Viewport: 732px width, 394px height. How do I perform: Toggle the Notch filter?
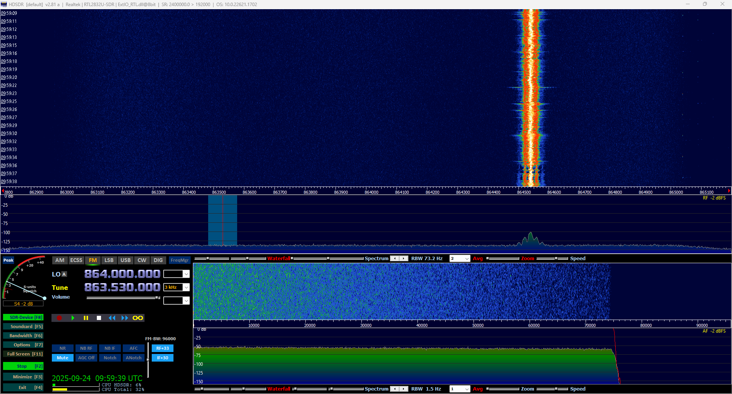(x=110, y=358)
